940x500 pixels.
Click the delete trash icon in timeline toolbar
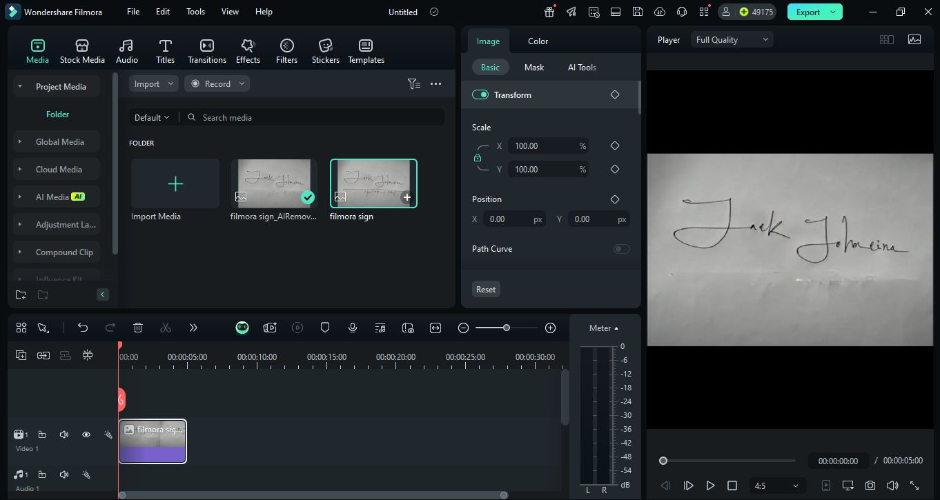138,328
